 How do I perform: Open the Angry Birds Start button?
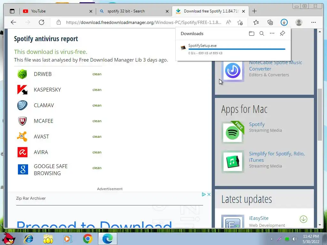pos(9,239)
